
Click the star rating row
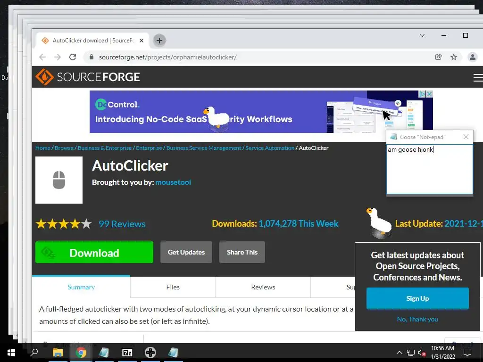(64, 224)
